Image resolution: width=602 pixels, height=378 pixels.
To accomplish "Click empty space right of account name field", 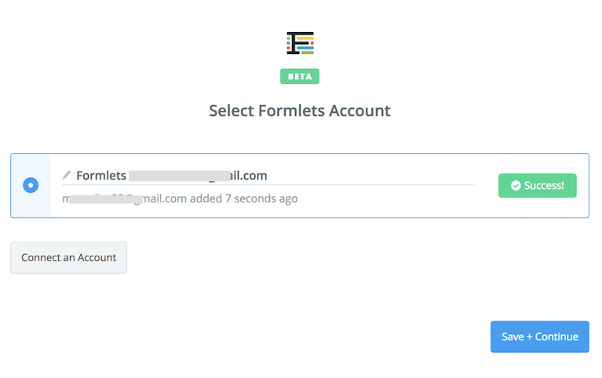I will [370, 176].
